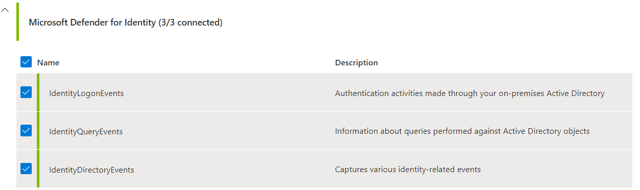The width and height of the screenshot is (640, 190).
Task: Uncheck the IdentityDirectoryEvents checkbox
Action: [26, 169]
